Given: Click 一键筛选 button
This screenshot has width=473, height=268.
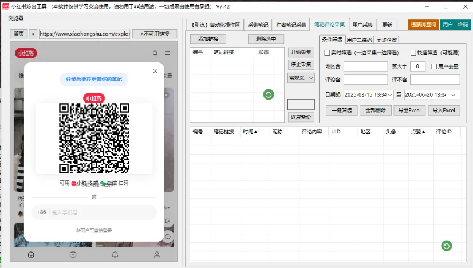Looking at the screenshot, I should (341, 111).
